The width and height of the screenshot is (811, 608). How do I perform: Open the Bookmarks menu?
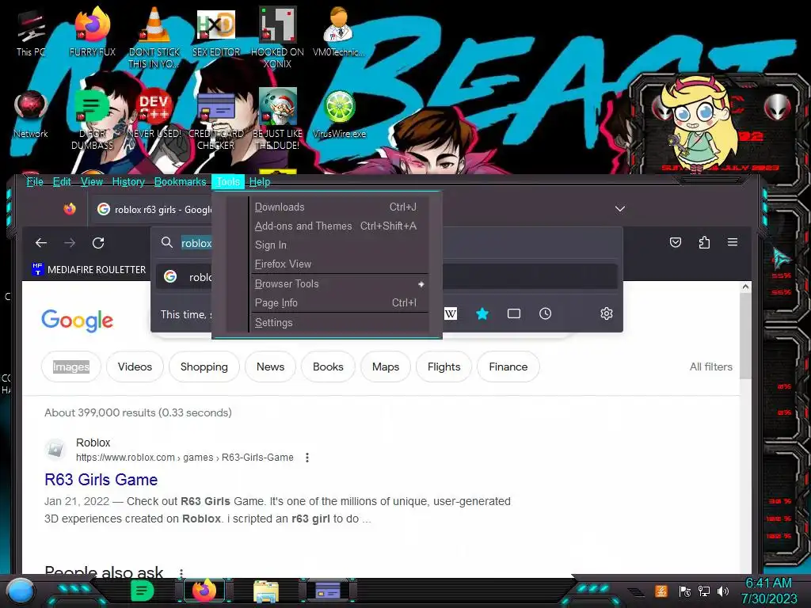point(180,181)
